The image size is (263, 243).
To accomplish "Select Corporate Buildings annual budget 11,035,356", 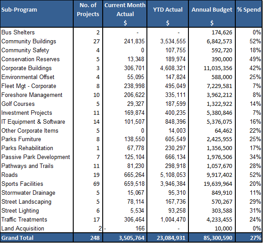I will [218, 68].
